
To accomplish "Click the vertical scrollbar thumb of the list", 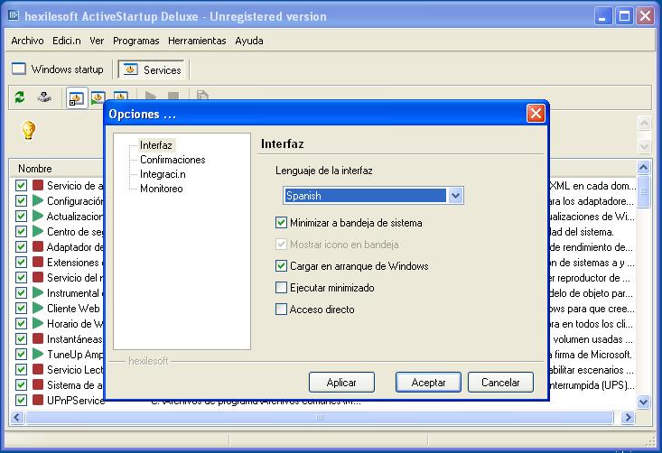I will [643, 192].
